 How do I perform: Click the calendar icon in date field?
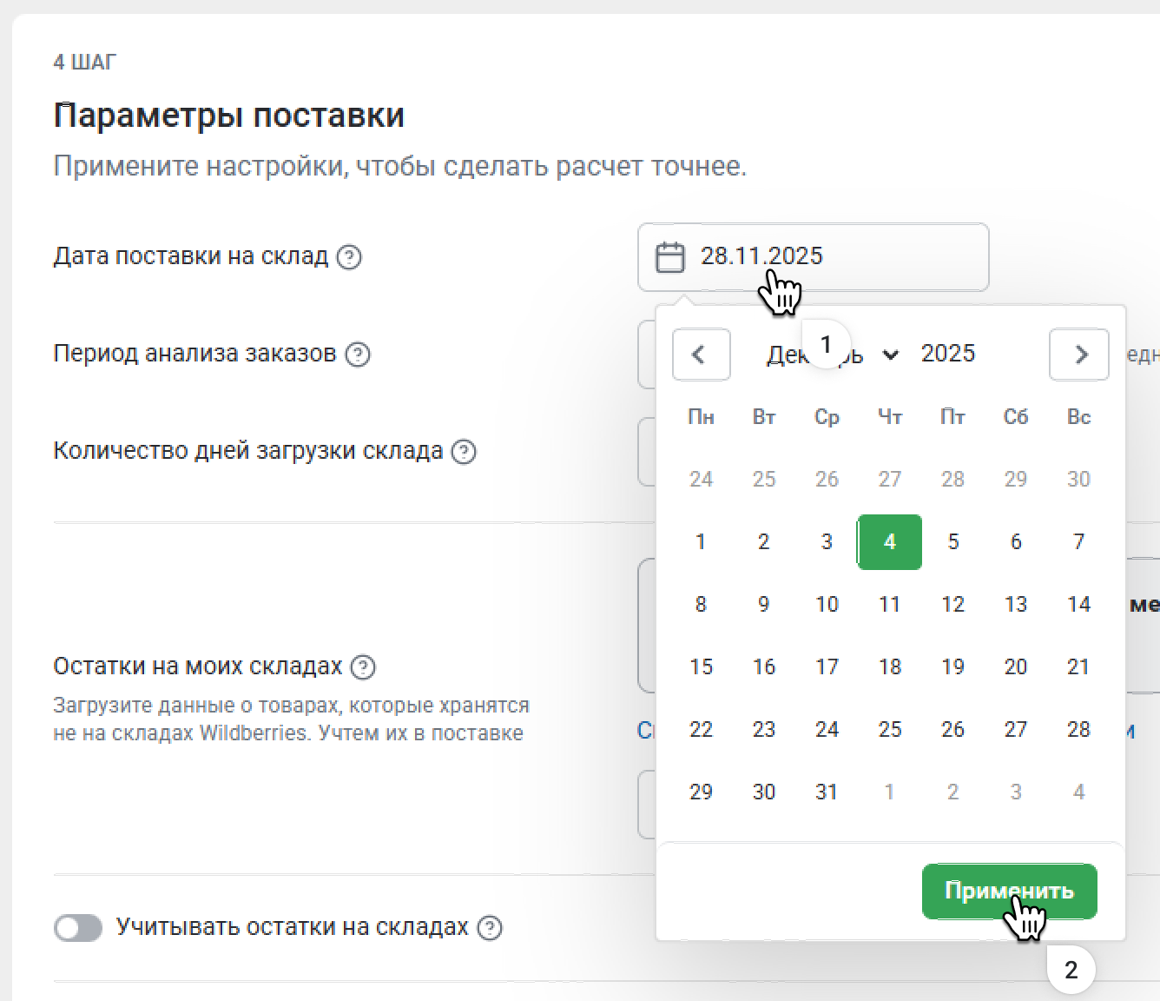click(x=669, y=257)
